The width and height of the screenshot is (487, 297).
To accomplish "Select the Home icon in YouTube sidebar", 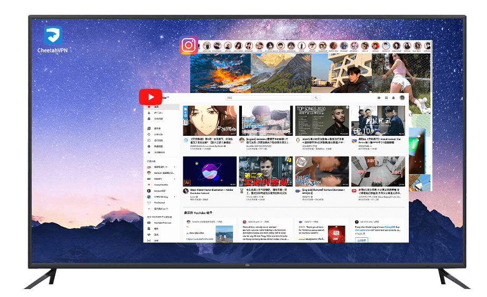I will pyautogui.click(x=149, y=107).
